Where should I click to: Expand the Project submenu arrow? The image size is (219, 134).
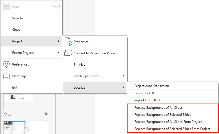coord(59,41)
